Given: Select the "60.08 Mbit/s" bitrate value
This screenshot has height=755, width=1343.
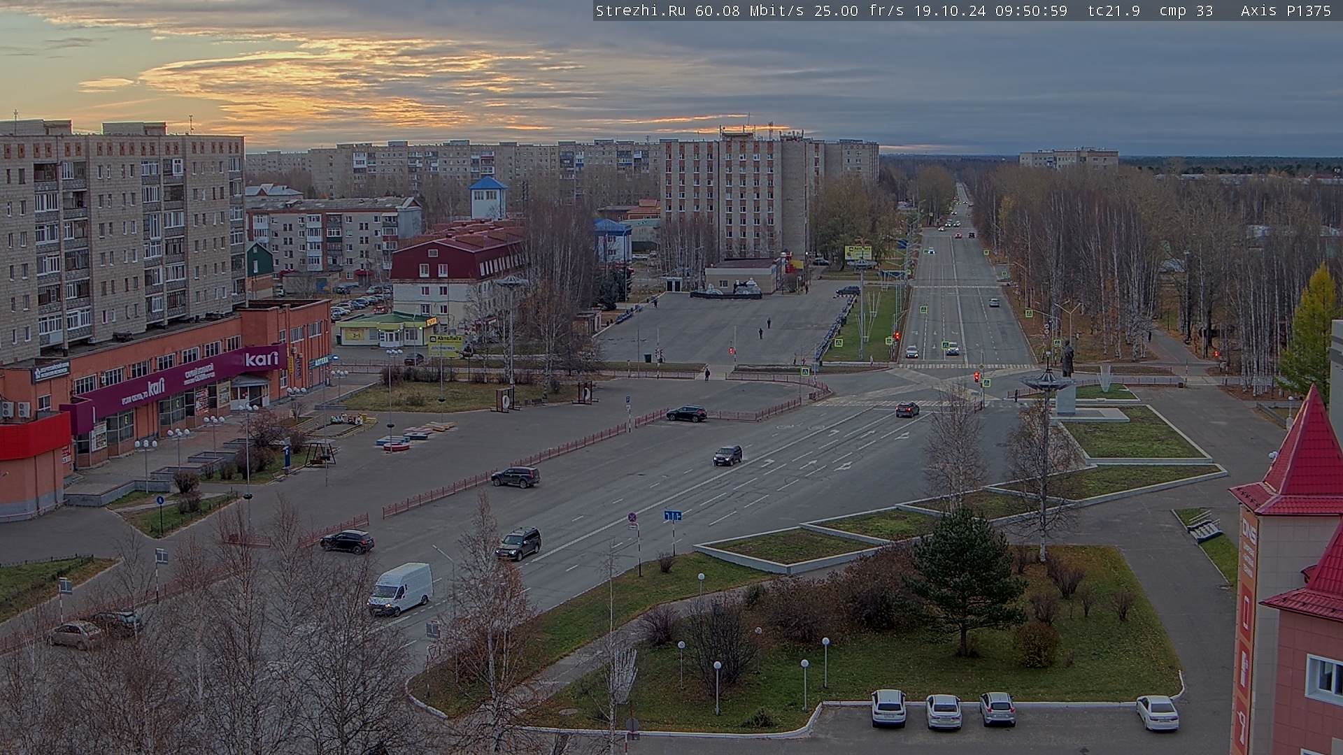Looking at the screenshot, I should (x=752, y=10).
